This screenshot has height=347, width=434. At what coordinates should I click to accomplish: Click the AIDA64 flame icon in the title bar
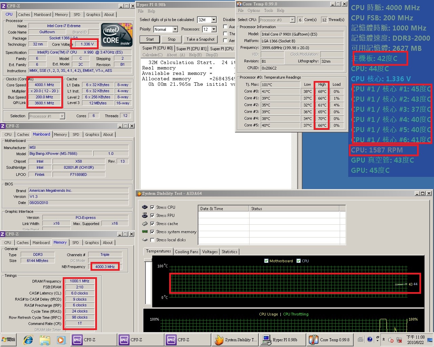pyautogui.click(x=139, y=193)
